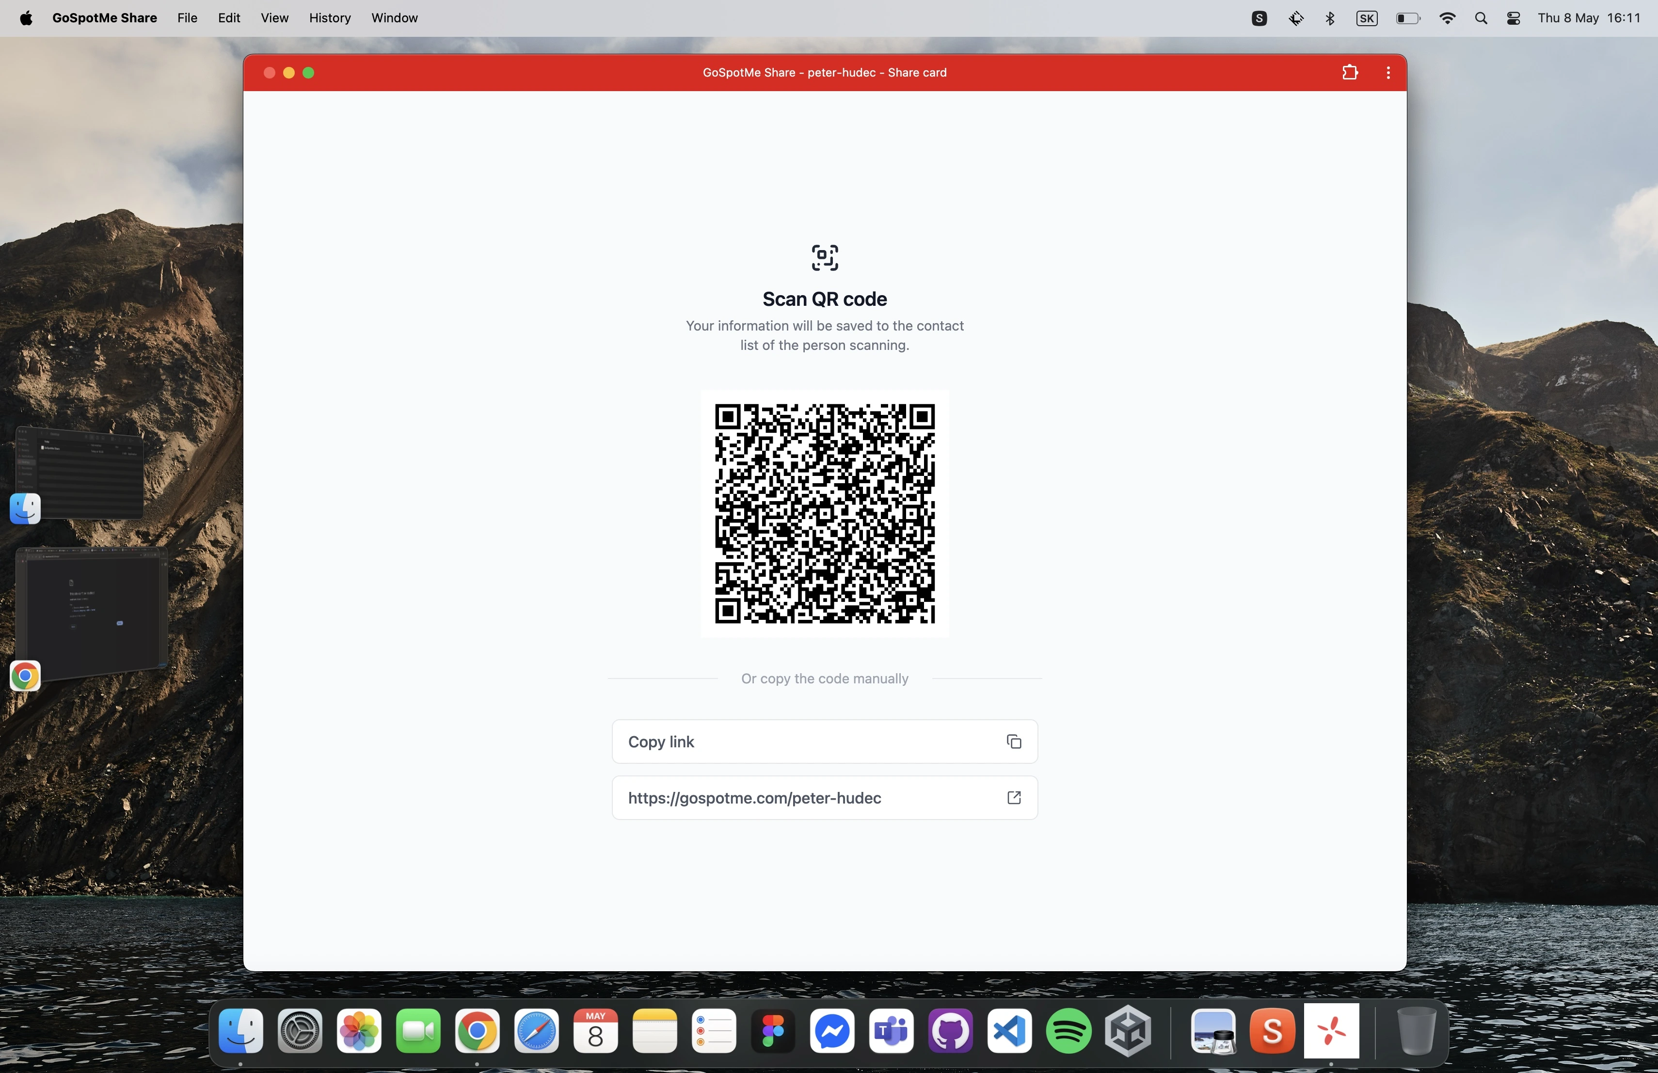The image size is (1658, 1073).
Task: Open the Apple menu
Action: (x=26, y=18)
